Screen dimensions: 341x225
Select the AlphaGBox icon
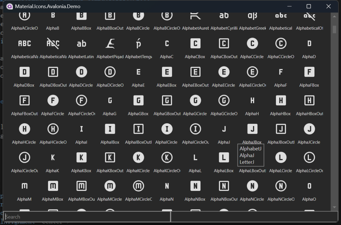138,100
